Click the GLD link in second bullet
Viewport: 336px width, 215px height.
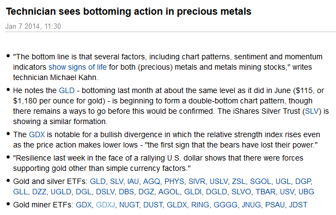(x=66, y=90)
